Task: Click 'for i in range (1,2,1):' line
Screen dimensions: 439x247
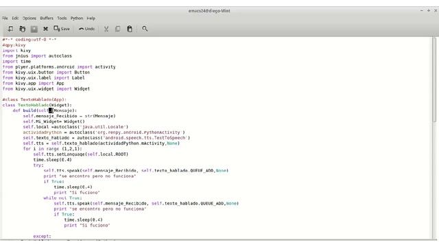Action: (x=53, y=149)
